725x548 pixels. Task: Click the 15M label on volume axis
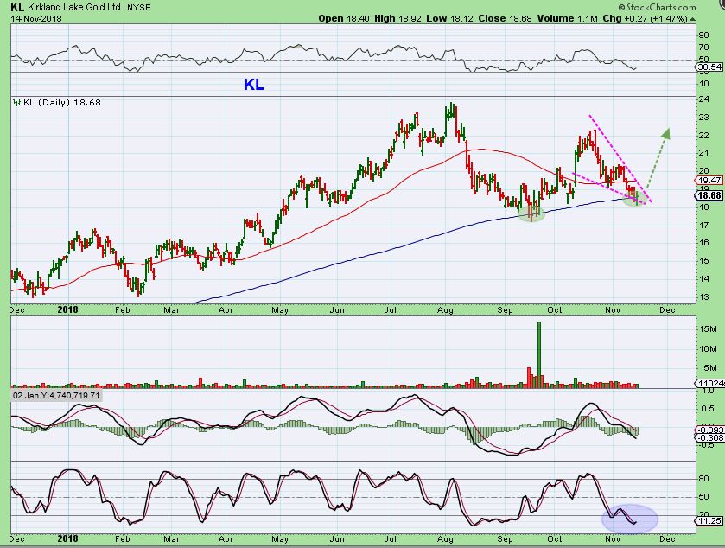click(x=708, y=328)
